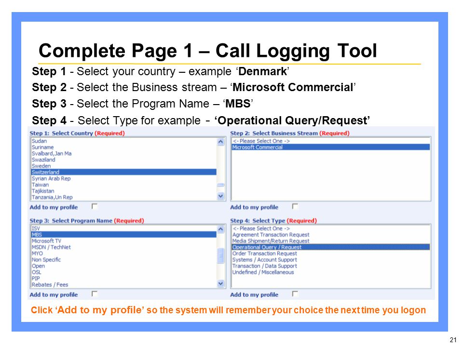Select 'ISV' program name
This screenshot has height=347, width=463.
coord(124,228)
